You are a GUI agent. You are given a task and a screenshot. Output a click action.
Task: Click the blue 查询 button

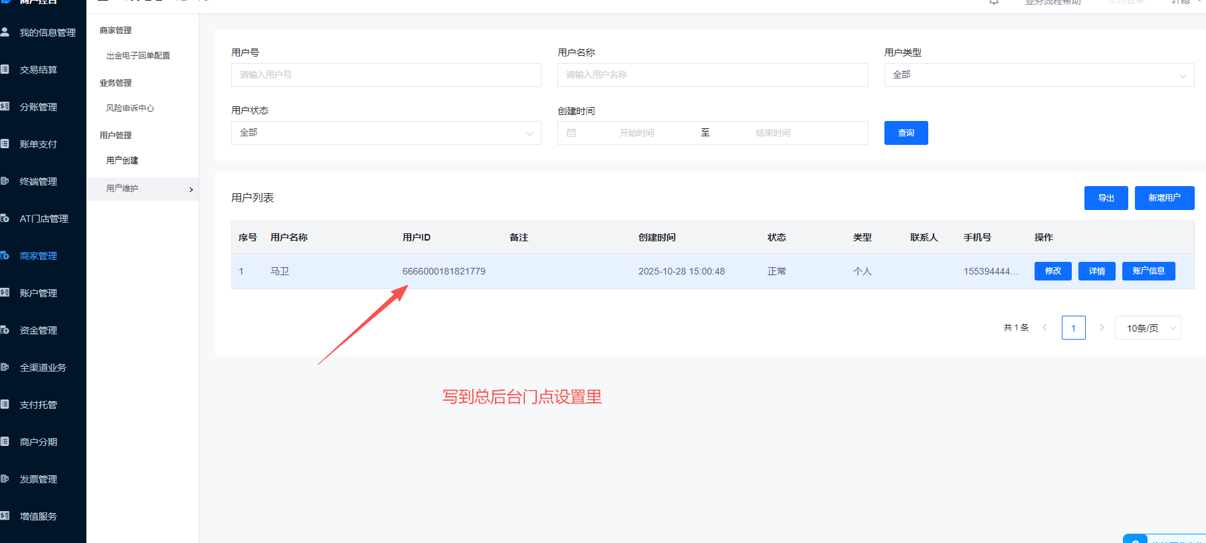pos(906,133)
